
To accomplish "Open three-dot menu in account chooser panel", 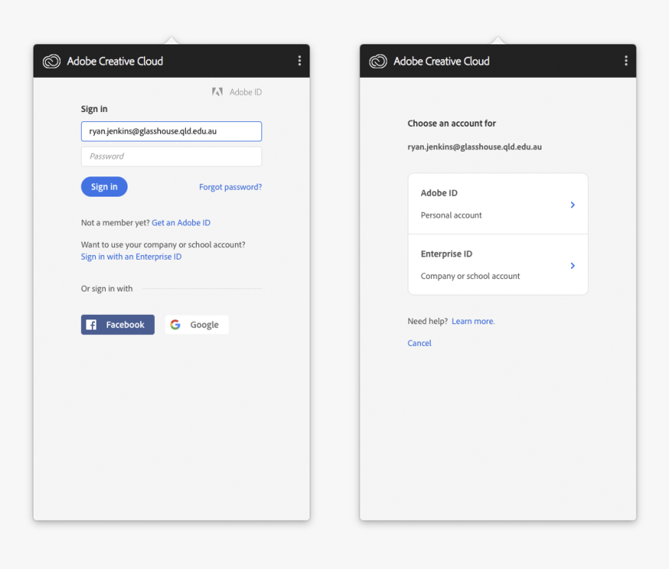I will tap(626, 61).
